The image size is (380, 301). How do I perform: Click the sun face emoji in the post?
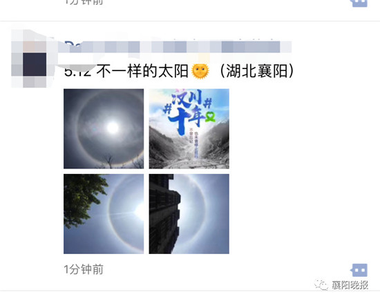point(200,71)
